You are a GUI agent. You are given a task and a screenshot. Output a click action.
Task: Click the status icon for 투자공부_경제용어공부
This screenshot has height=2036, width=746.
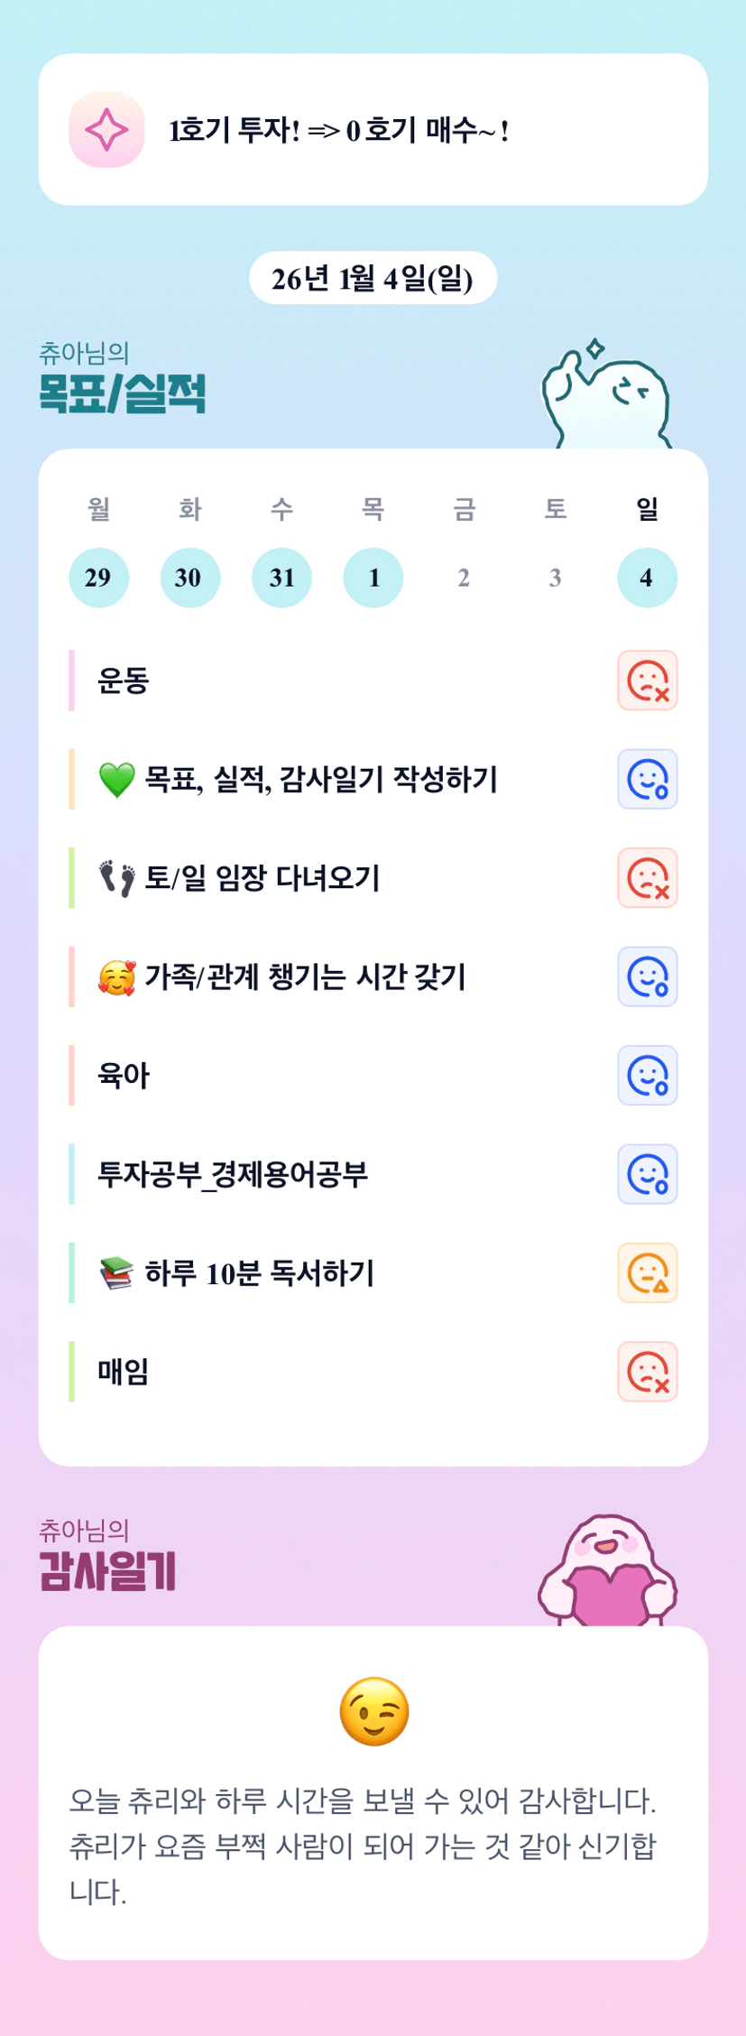pyautogui.click(x=647, y=1174)
